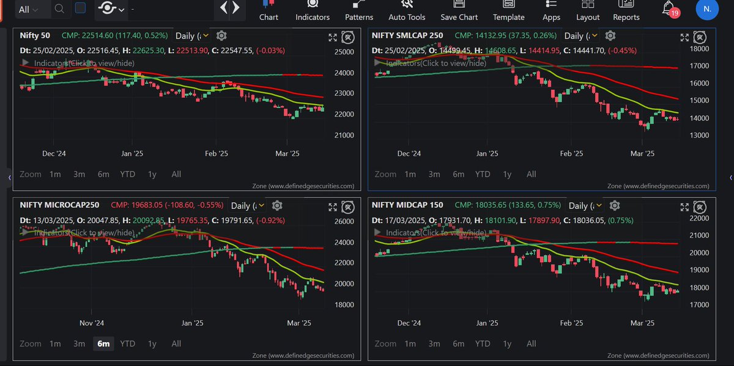Open notifications bell with 19 badge
The image size is (734, 366).
point(670,9)
